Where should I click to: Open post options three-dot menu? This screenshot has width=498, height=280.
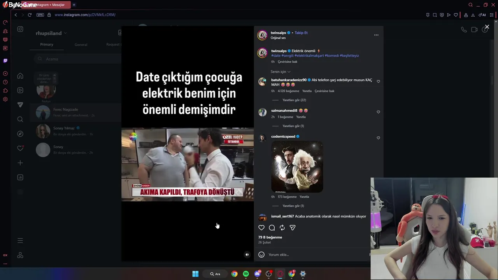pyautogui.click(x=376, y=35)
